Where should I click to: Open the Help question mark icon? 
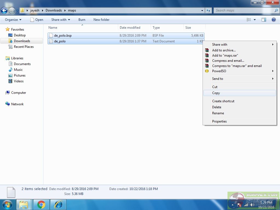pyautogui.click(x=273, y=20)
